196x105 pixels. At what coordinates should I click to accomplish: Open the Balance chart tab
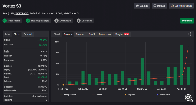80,34
